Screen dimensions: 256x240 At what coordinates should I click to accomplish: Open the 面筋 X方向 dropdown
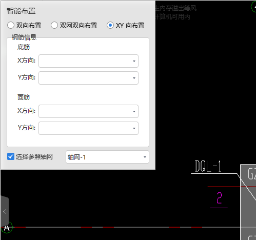pyautogui.click(x=88, y=111)
